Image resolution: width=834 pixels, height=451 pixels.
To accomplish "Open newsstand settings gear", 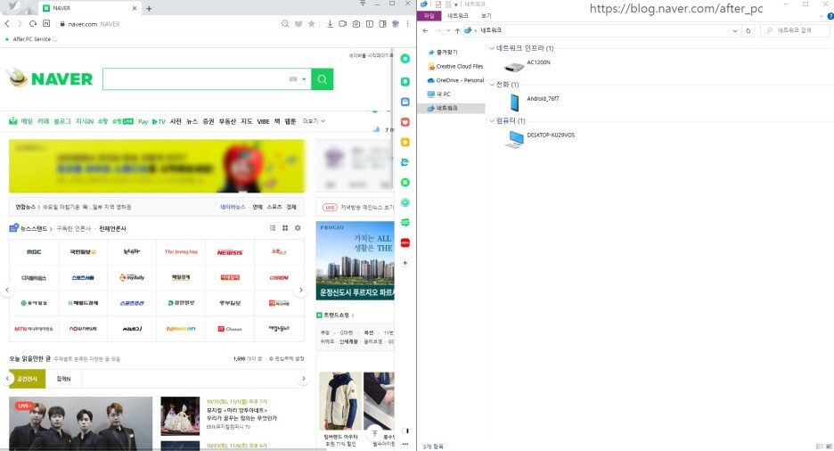I will click(x=298, y=228).
